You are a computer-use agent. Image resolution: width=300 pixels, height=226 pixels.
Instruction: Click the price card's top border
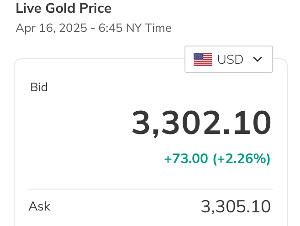pos(100,59)
